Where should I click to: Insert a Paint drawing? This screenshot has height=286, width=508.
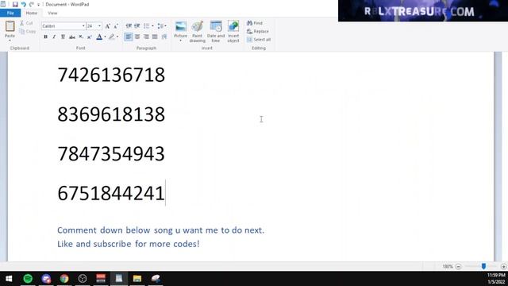coord(198,32)
